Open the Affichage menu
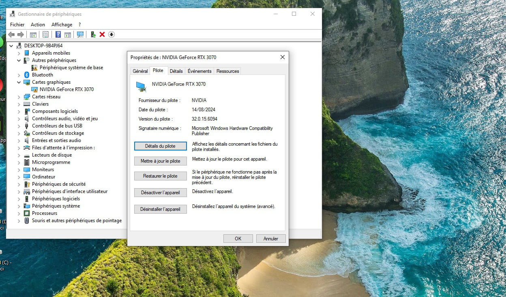This screenshot has height=297, width=506. [x=62, y=25]
